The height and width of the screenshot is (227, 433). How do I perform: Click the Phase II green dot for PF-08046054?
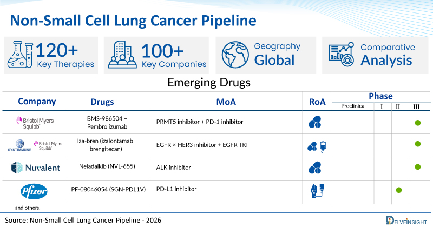[398, 190]
